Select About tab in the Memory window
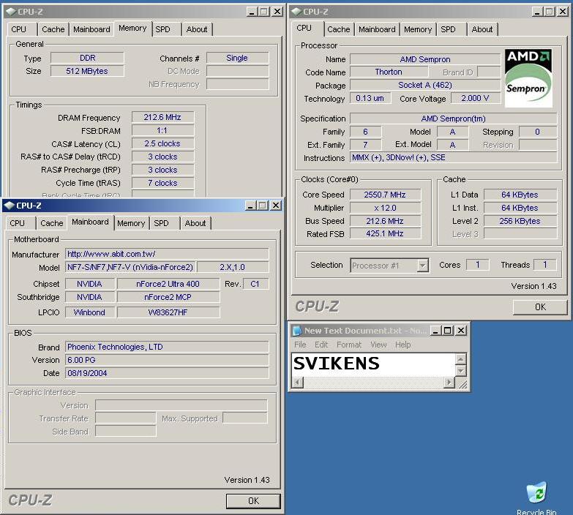Image resolution: width=573 pixels, height=515 pixels. click(x=197, y=29)
